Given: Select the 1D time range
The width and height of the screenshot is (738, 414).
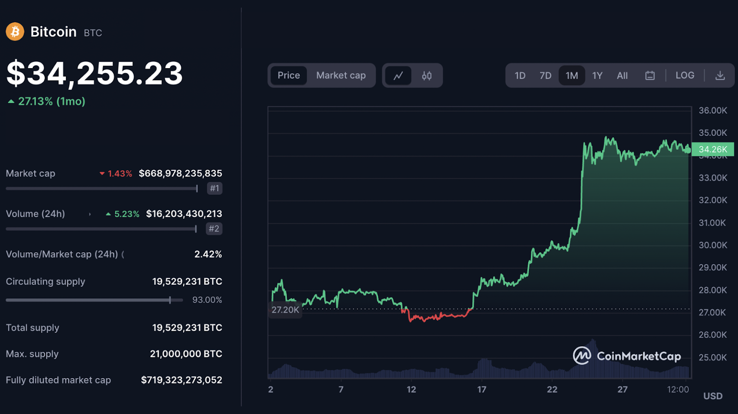Looking at the screenshot, I should pos(520,76).
